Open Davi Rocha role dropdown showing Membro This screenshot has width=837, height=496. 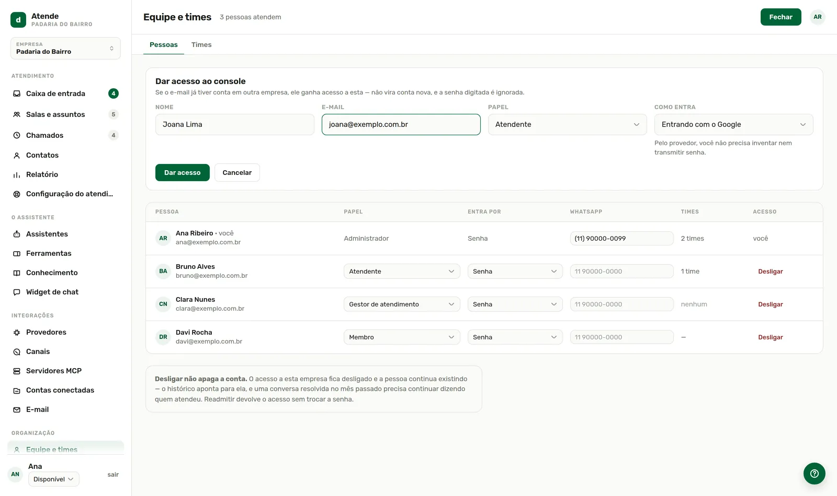(402, 337)
